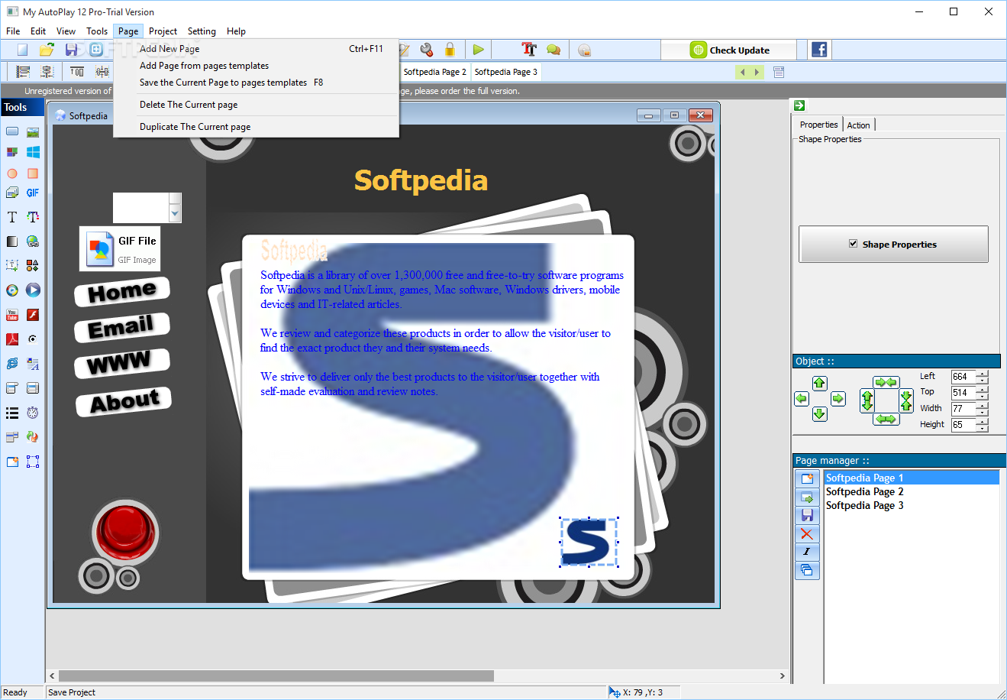Screen dimensions: 1007x700
Task: Save project using the floppy disk toolbar icon
Action: tap(71, 50)
